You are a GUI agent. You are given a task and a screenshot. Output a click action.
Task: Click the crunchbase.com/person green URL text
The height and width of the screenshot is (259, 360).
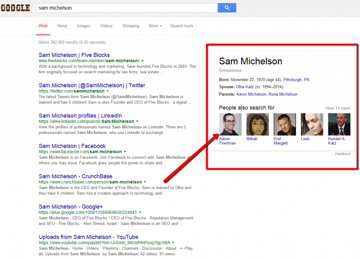tap(90, 182)
